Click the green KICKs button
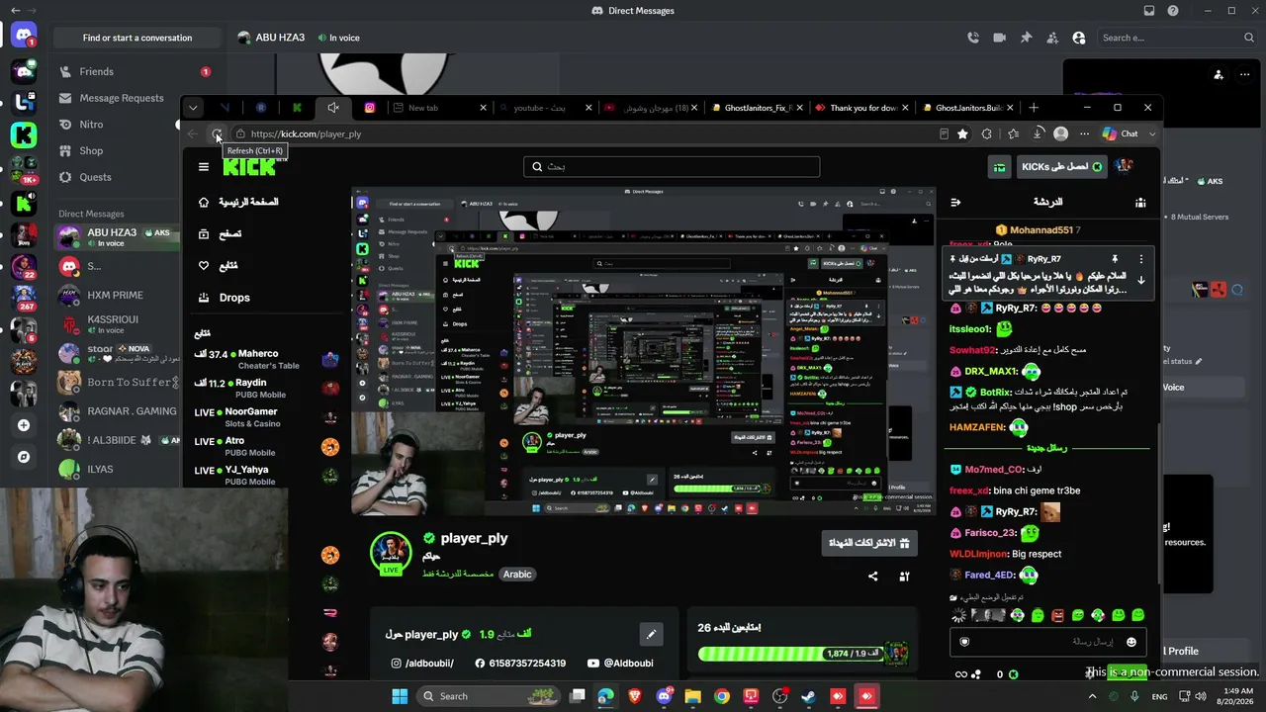Viewport: 1266px width, 712px height. (1060, 166)
